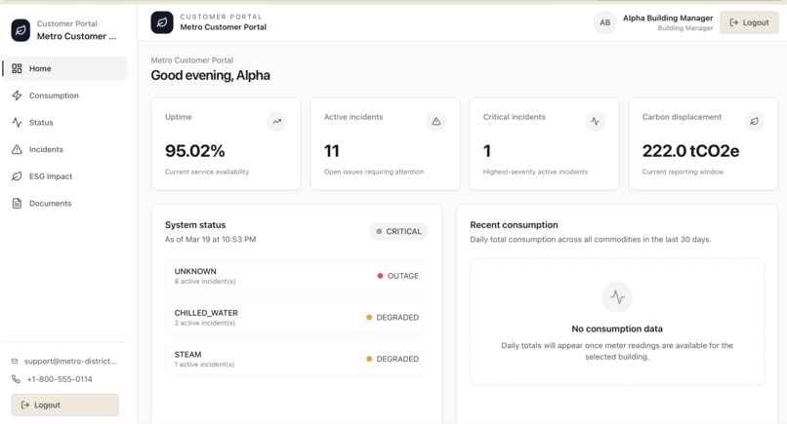Click the '2 active incident(s)' text
This screenshot has height=424, width=787.
[x=205, y=324]
